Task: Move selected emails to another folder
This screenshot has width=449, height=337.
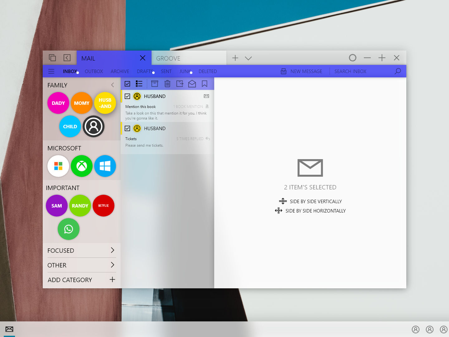Action: [x=180, y=84]
